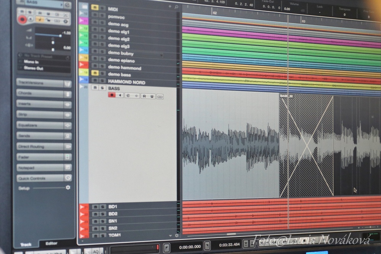Unmute the demo basa track
Viewport: 381px width, 254px height.
click(x=95, y=73)
